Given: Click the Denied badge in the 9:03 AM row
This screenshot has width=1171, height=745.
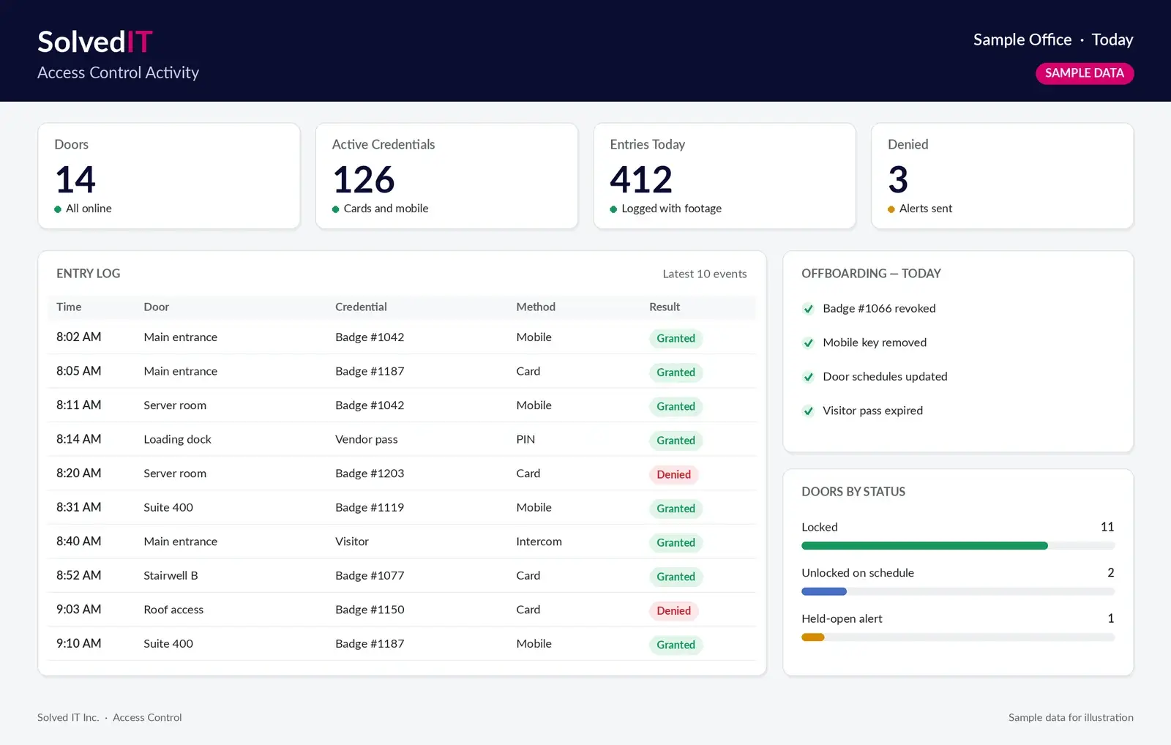Looking at the screenshot, I should 673,611.
